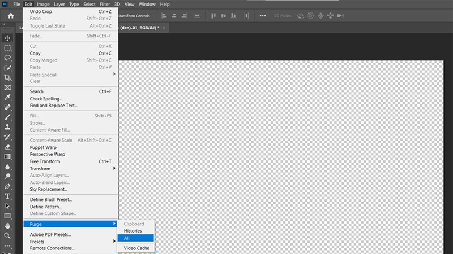This screenshot has width=453, height=254.
Task: Select the Eyedropper tool
Action: (7, 97)
